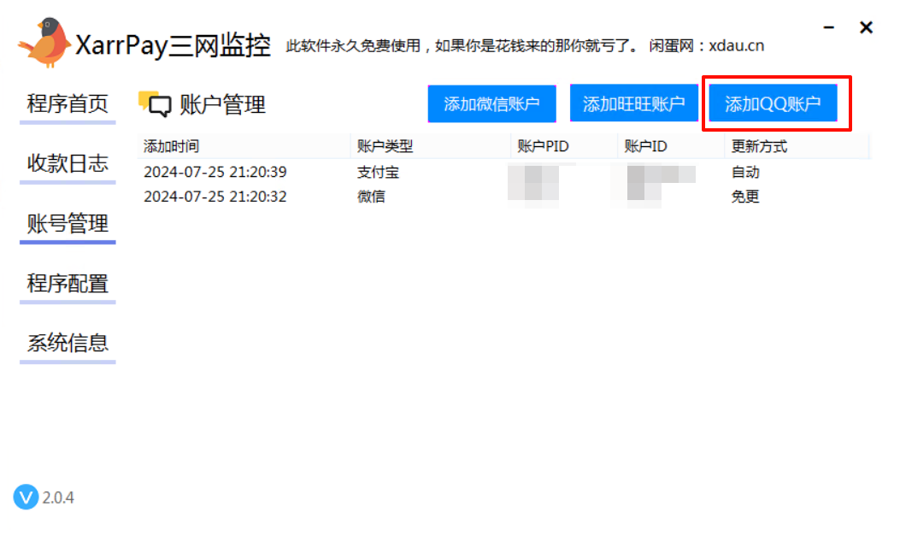The height and width of the screenshot is (536, 900).
Task: Click the 添加旺旺账户 button
Action: coord(633,104)
